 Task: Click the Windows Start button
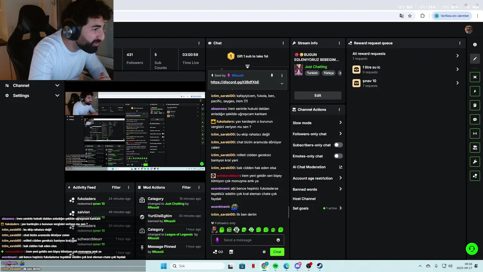(163, 266)
